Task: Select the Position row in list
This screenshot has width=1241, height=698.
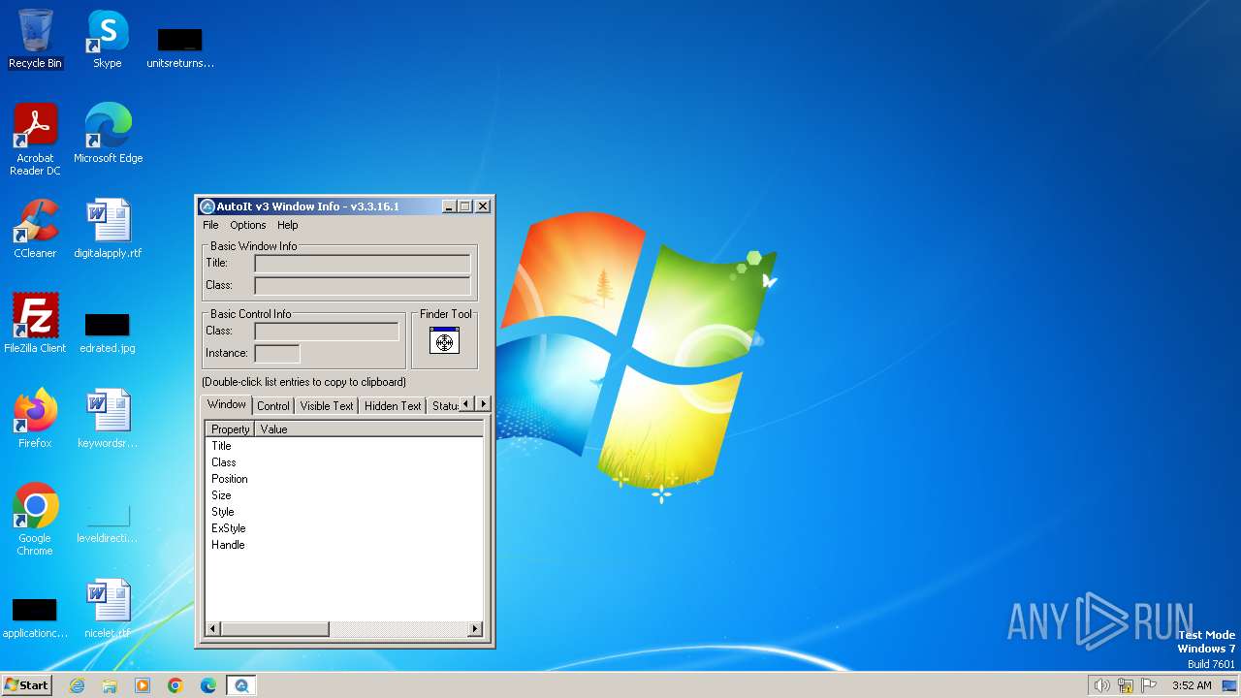Action: (x=344, y=479)
